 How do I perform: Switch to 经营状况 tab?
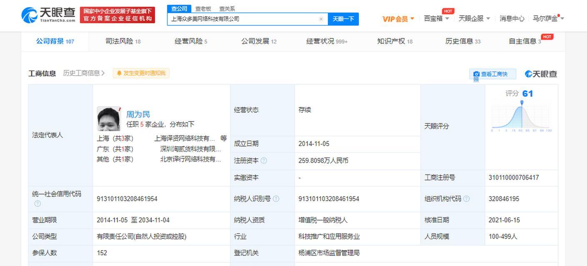(327, 41)
